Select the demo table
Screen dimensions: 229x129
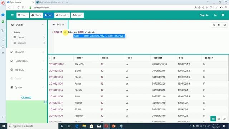21,37
